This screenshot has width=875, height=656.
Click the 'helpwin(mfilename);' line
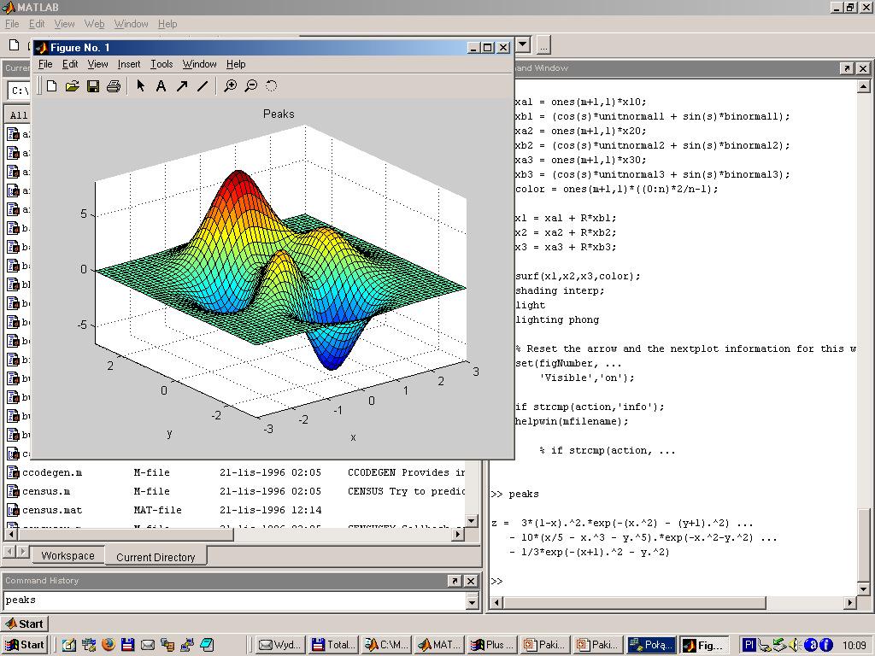coord(572,421)
